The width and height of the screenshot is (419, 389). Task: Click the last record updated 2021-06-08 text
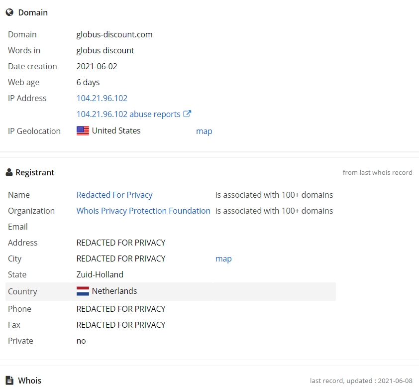click(x=361, y=381)
